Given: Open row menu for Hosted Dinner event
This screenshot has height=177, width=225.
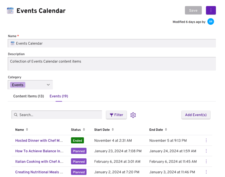Looking at the screenshot, I should coord(206,141).
